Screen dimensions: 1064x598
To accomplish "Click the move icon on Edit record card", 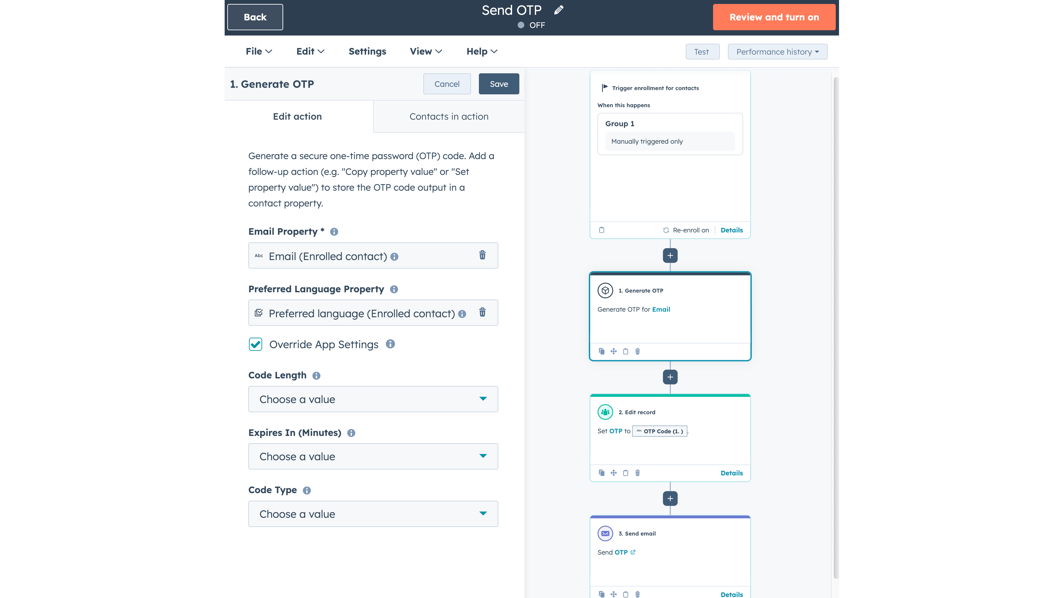I will [613, 473].
